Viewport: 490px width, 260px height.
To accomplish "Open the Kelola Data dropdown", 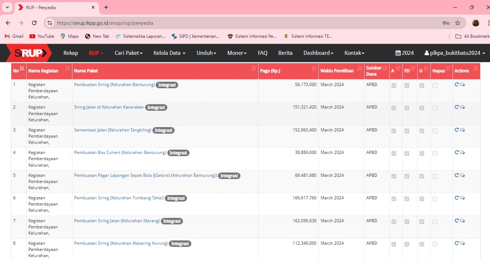I will [169, 53].
